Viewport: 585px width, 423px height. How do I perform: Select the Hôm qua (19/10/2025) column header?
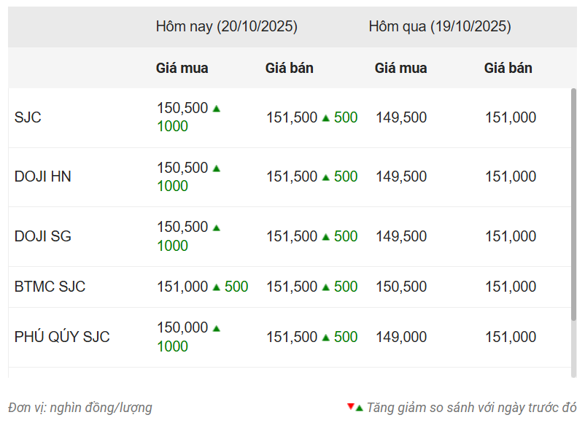(439, 27)
